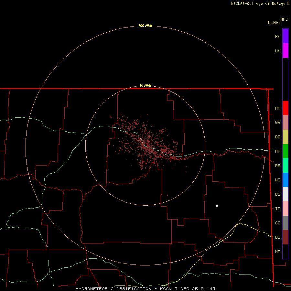Click the RF purple legend swatch

click(286, 36)
